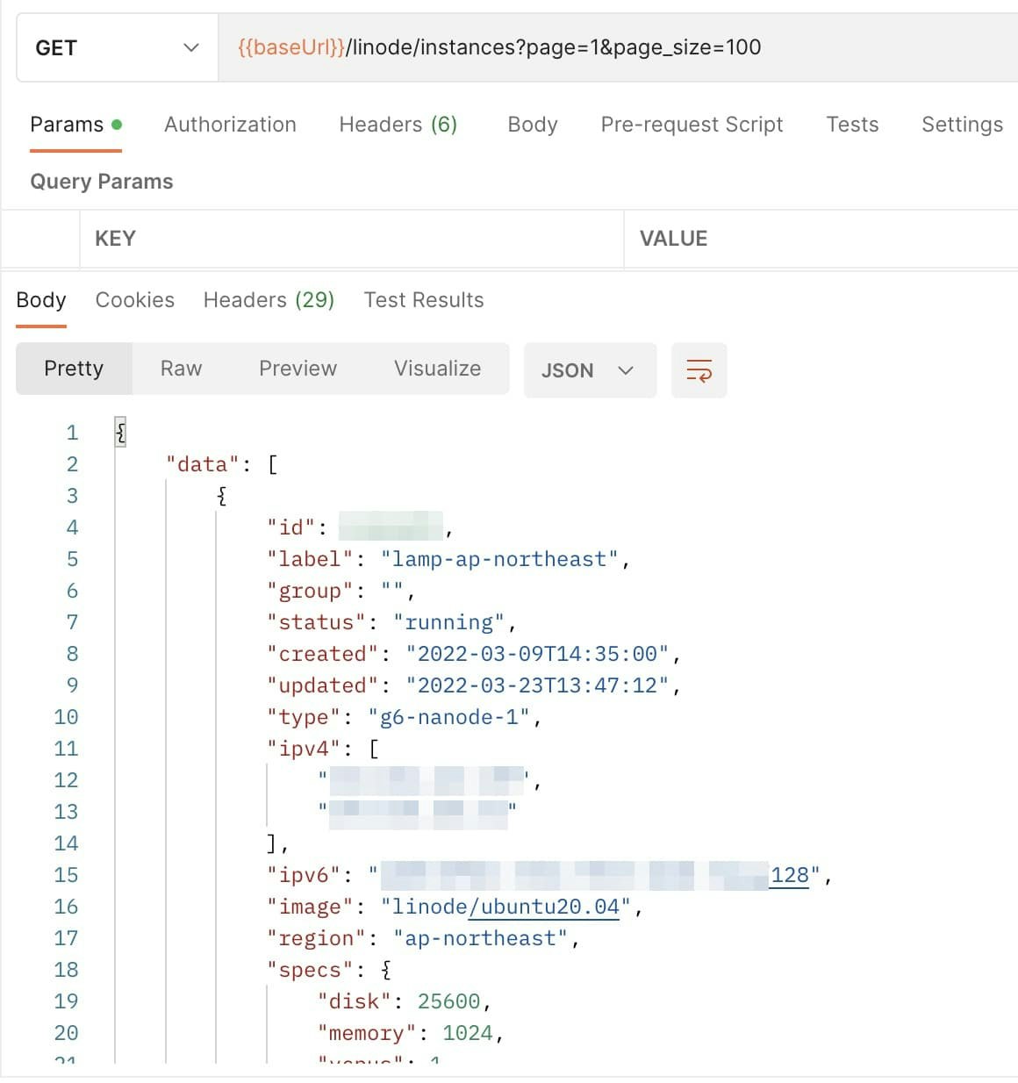Switch response view to Raw
The image size is (1018, 1083).
click(x=180, y=369)
